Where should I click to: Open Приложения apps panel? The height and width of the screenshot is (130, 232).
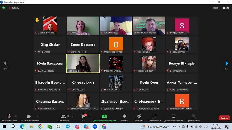click(x=155, y=118)
